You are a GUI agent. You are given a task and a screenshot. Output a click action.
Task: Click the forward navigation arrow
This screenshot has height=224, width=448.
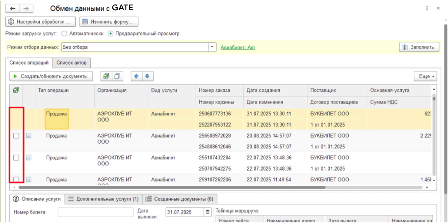tap(26, 8)
